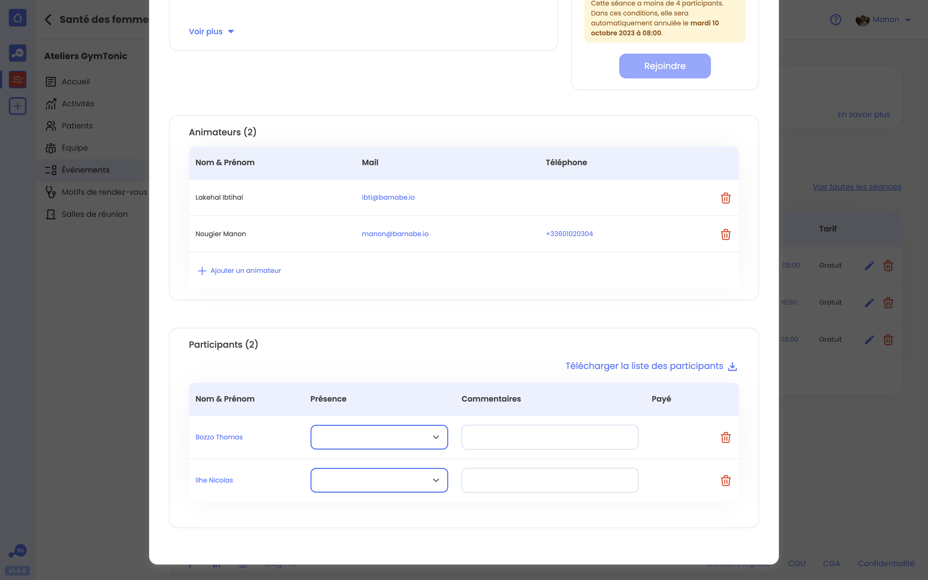Image resolution: width=928 pixels, height=580 pixels.
Task: Open the CGA footer link
Action: click(x=831, y=563)
